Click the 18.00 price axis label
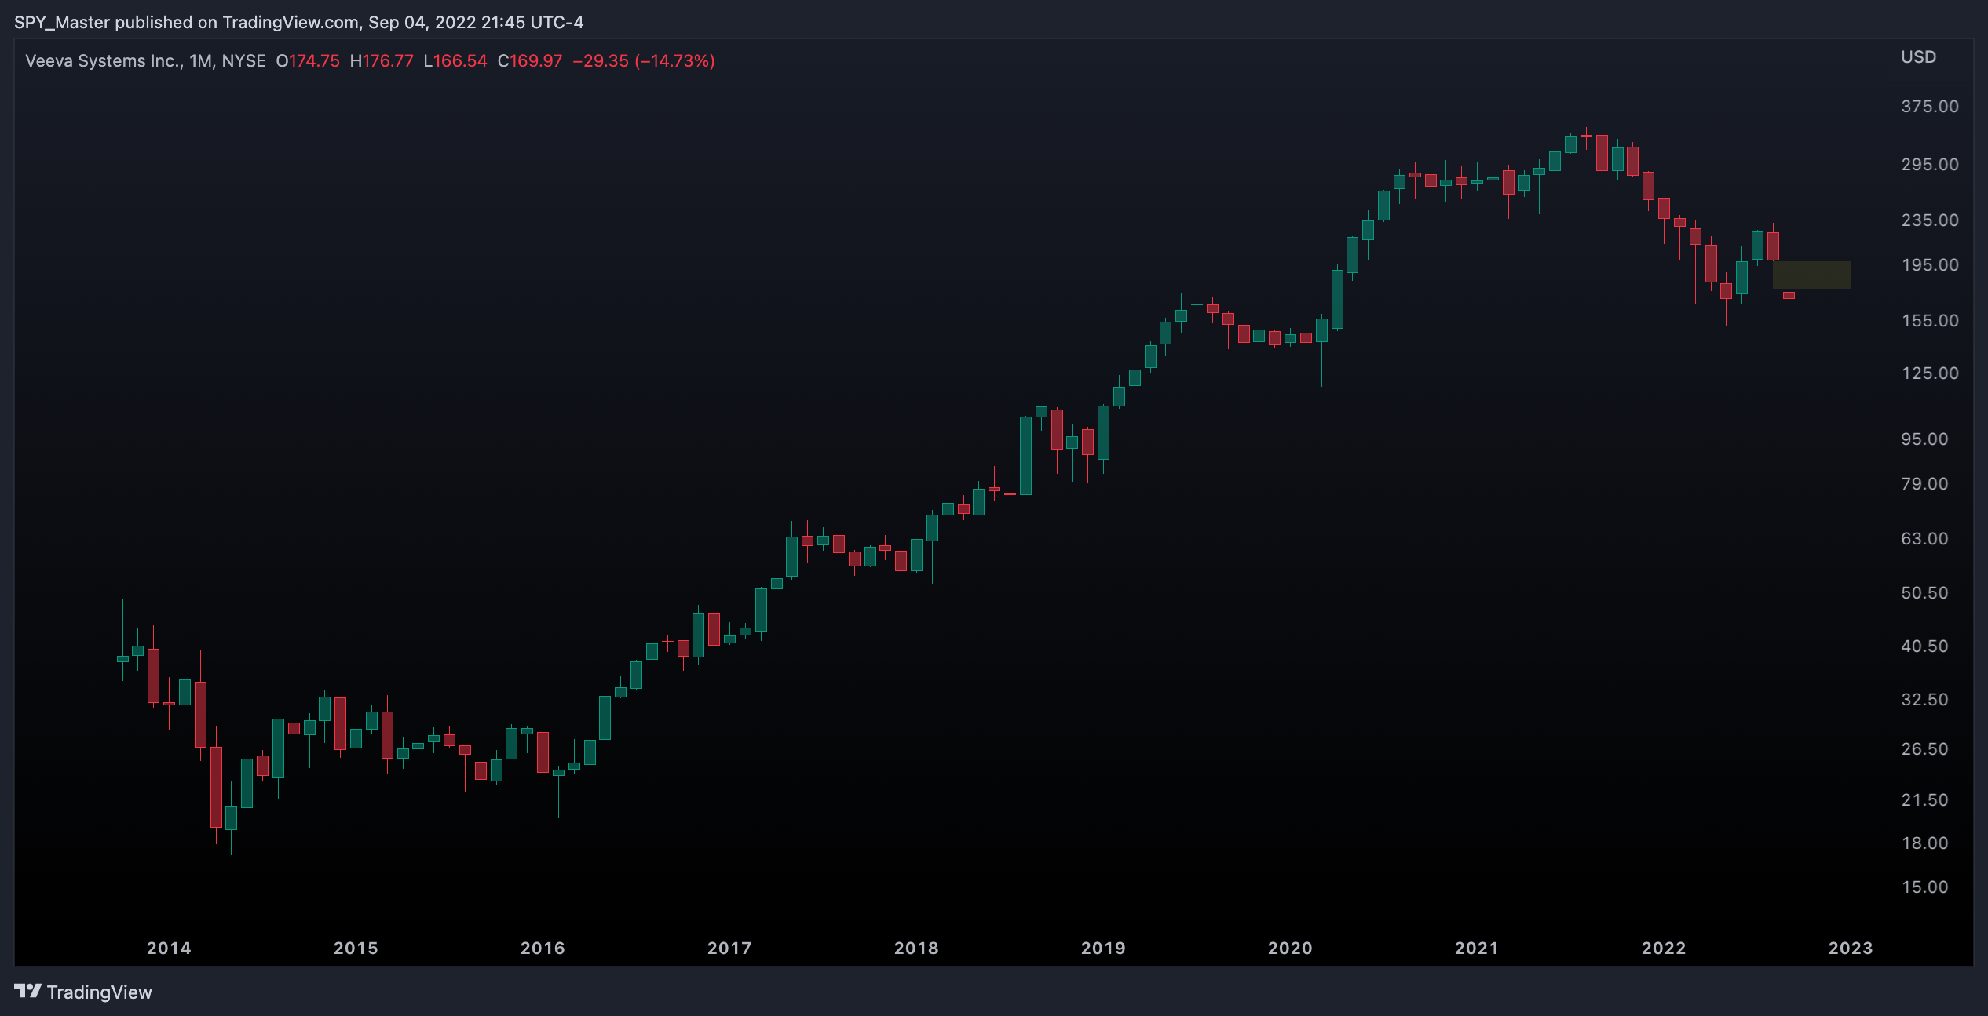This screenshot has width=1988, height=1016. pyautogui.click(x=1924, y=843)
